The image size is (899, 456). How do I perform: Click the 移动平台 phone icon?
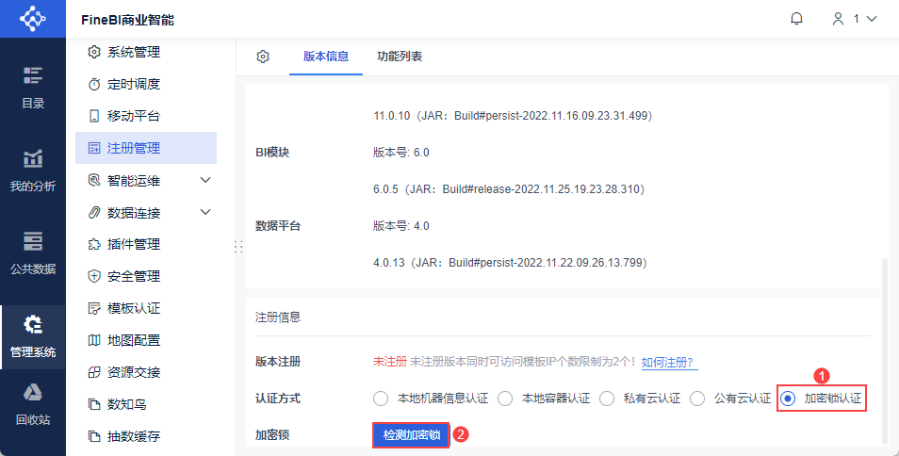tap(94, 116)
